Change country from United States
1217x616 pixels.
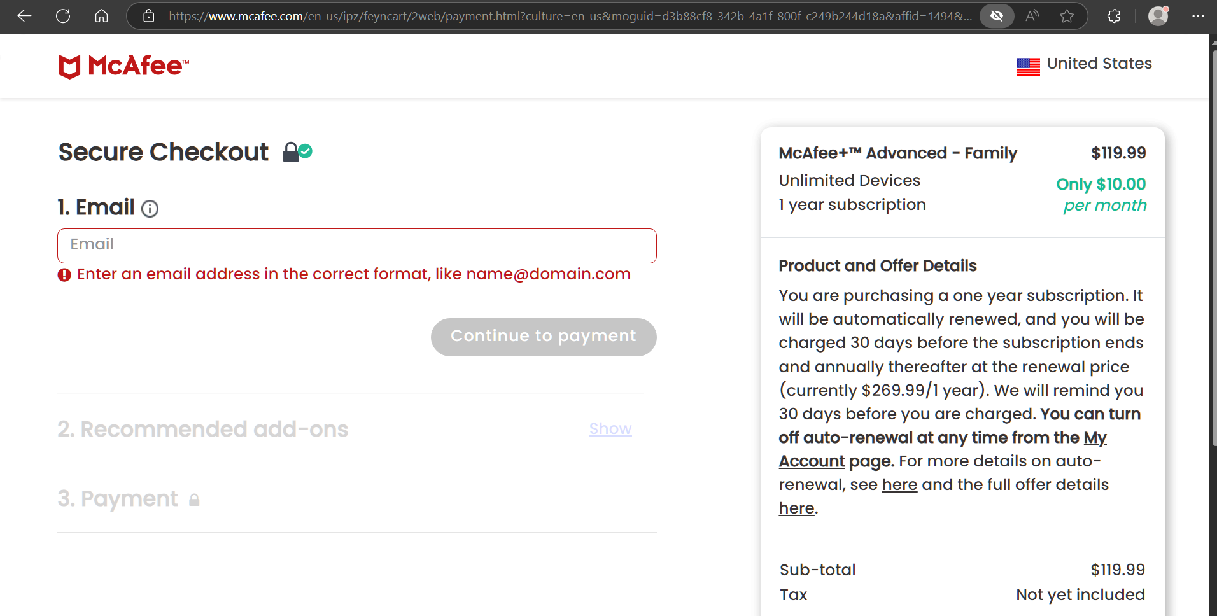1084,64
